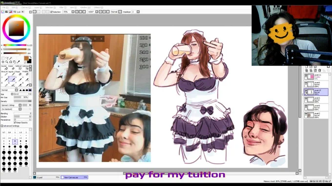
Task: Open the zoom percentage dropdown arrow
Action: (x=73, y=12)
